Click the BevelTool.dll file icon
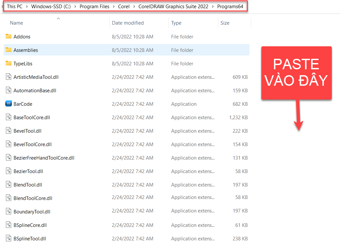The width and height of the screenshot is (340, 243). click(x=9, y=131)
